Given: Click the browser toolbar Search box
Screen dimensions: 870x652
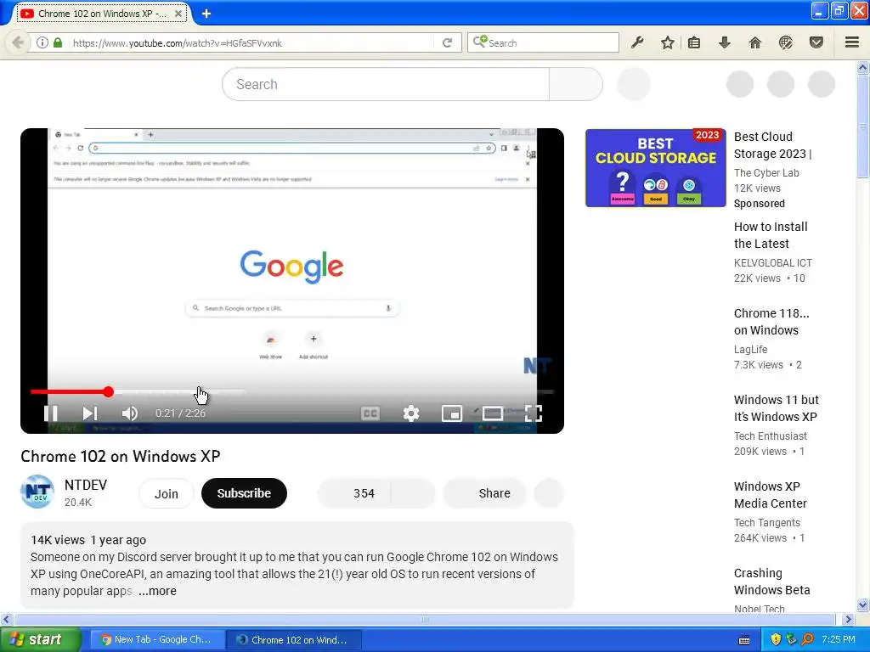Looking at the screenshot, I should tap(543, 42).
